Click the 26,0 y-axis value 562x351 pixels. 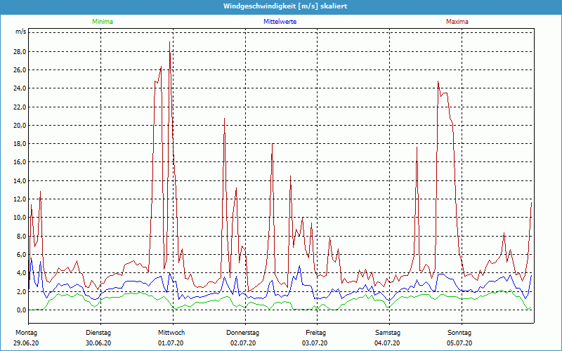(x=20, y=69)
